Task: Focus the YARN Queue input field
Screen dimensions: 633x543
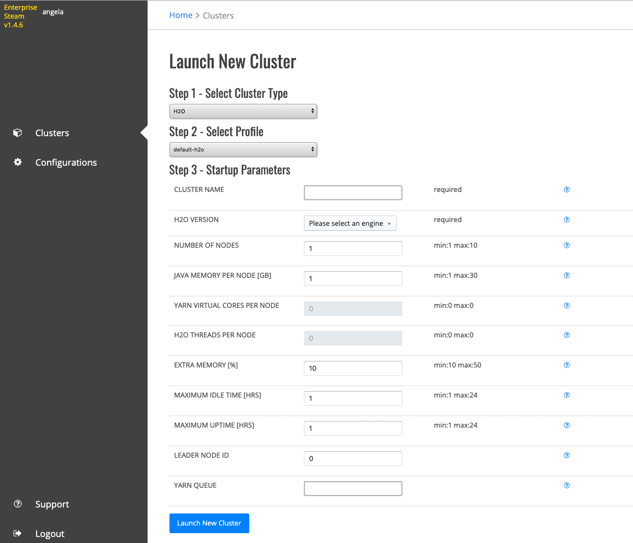Action: (353, 488)
